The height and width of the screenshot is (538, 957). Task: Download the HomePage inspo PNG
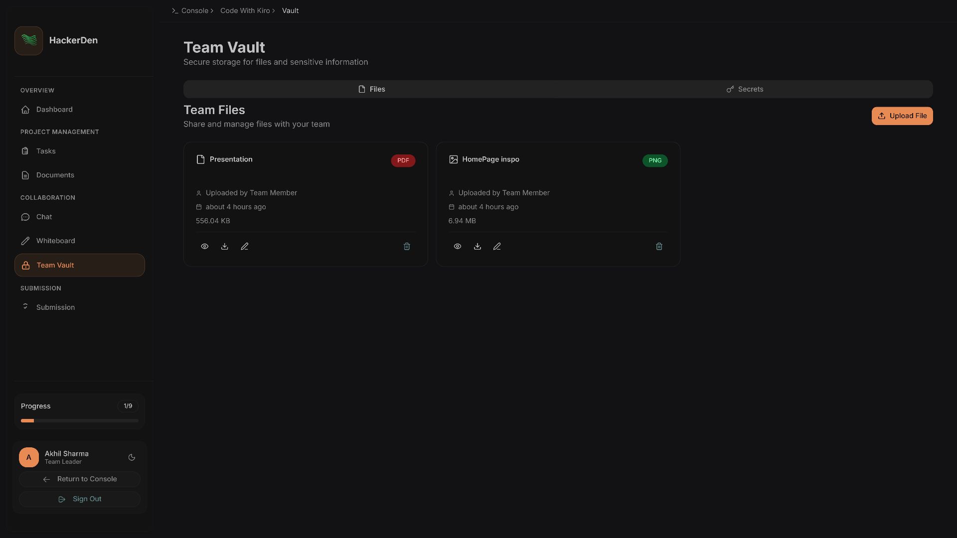coord(477,247)
